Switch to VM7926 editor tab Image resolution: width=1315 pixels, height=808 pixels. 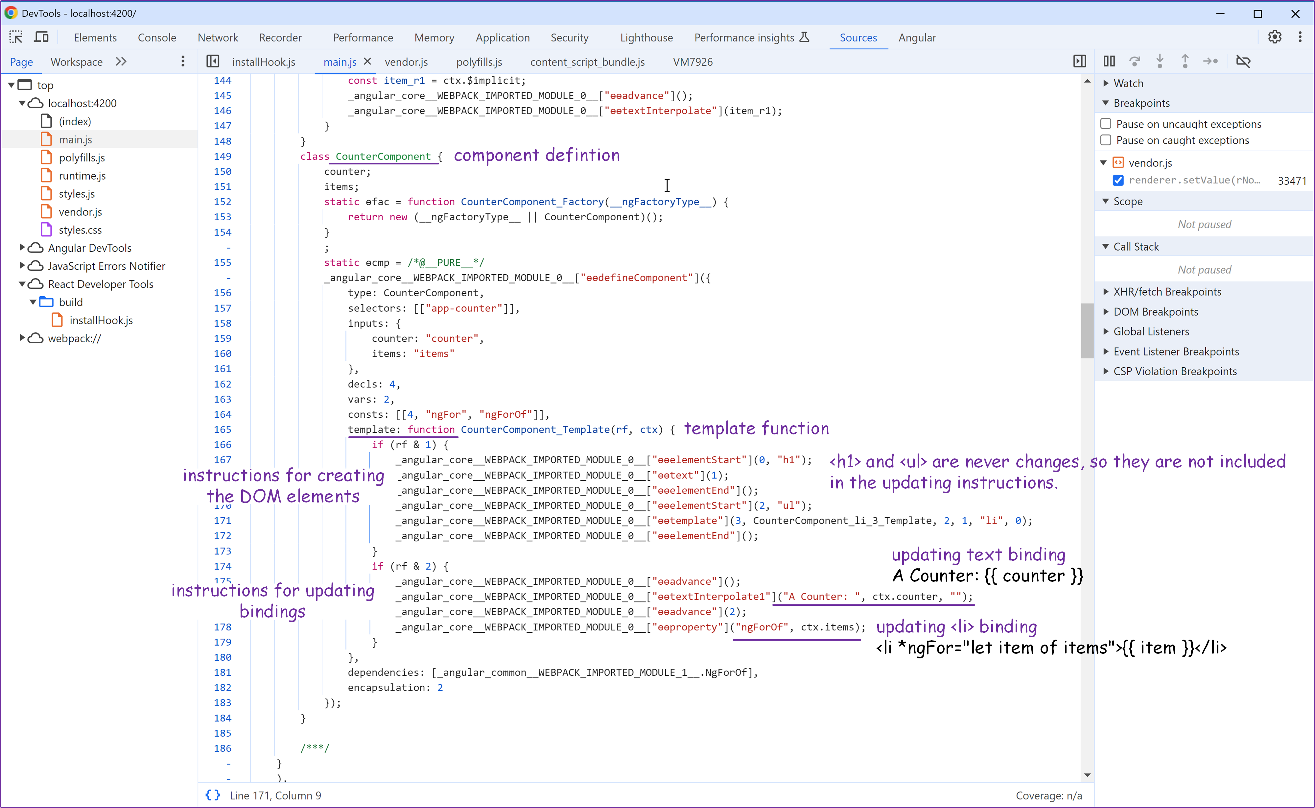693,61
